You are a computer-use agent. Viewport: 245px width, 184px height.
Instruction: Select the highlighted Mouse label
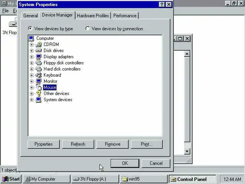[50, 87]
